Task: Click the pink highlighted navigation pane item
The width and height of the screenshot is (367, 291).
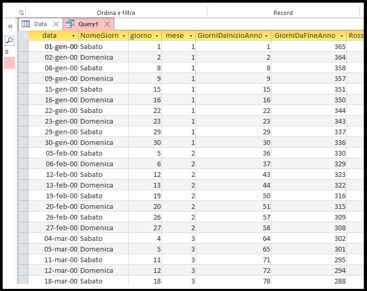Action: [10, 63]
